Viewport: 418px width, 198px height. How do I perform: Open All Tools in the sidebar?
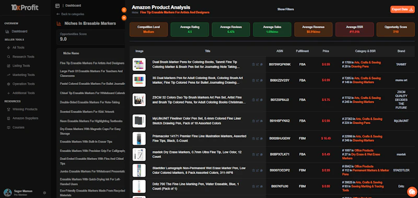coord(16,47)
